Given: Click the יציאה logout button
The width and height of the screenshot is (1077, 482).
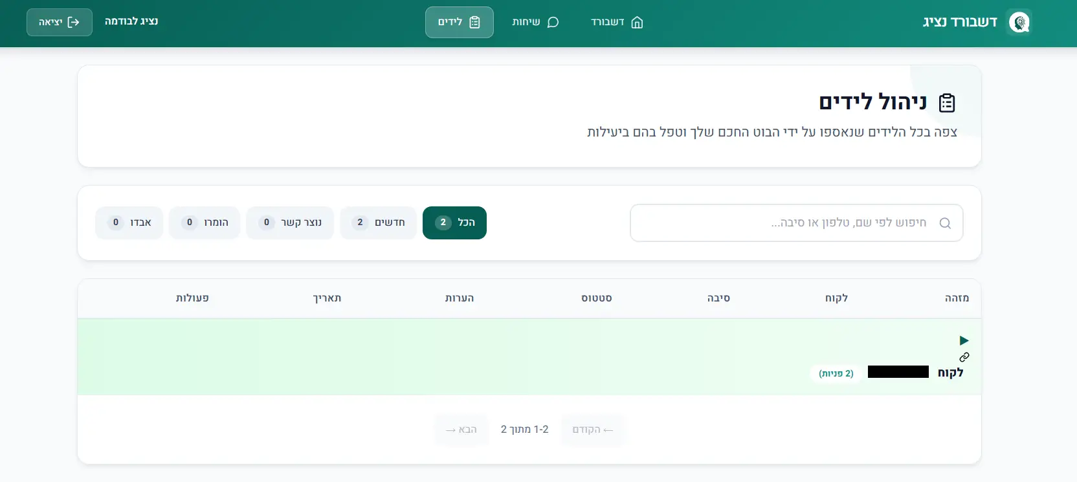Looking at the screenshot, I should pos(59,22).
